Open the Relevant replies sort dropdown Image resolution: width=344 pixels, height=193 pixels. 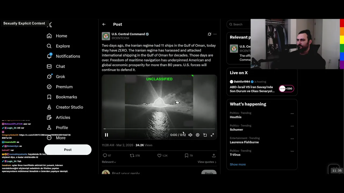click(109, 162)
